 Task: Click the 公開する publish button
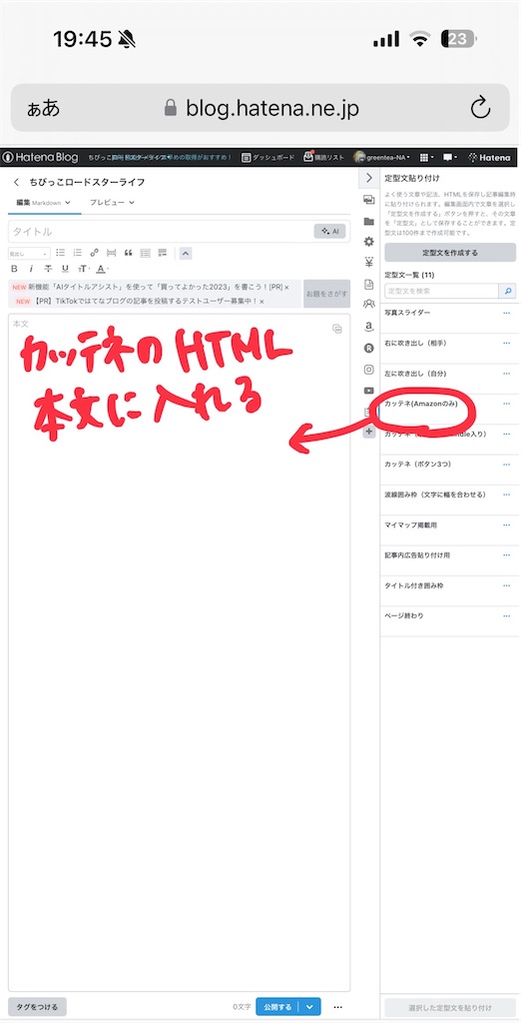[277, 1007]
